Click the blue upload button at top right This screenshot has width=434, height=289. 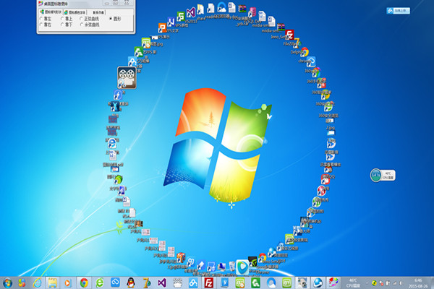coord(398,11)
